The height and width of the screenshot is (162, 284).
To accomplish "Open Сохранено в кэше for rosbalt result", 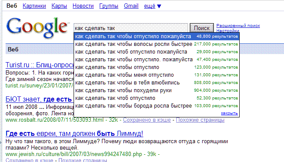I will 147,120.
